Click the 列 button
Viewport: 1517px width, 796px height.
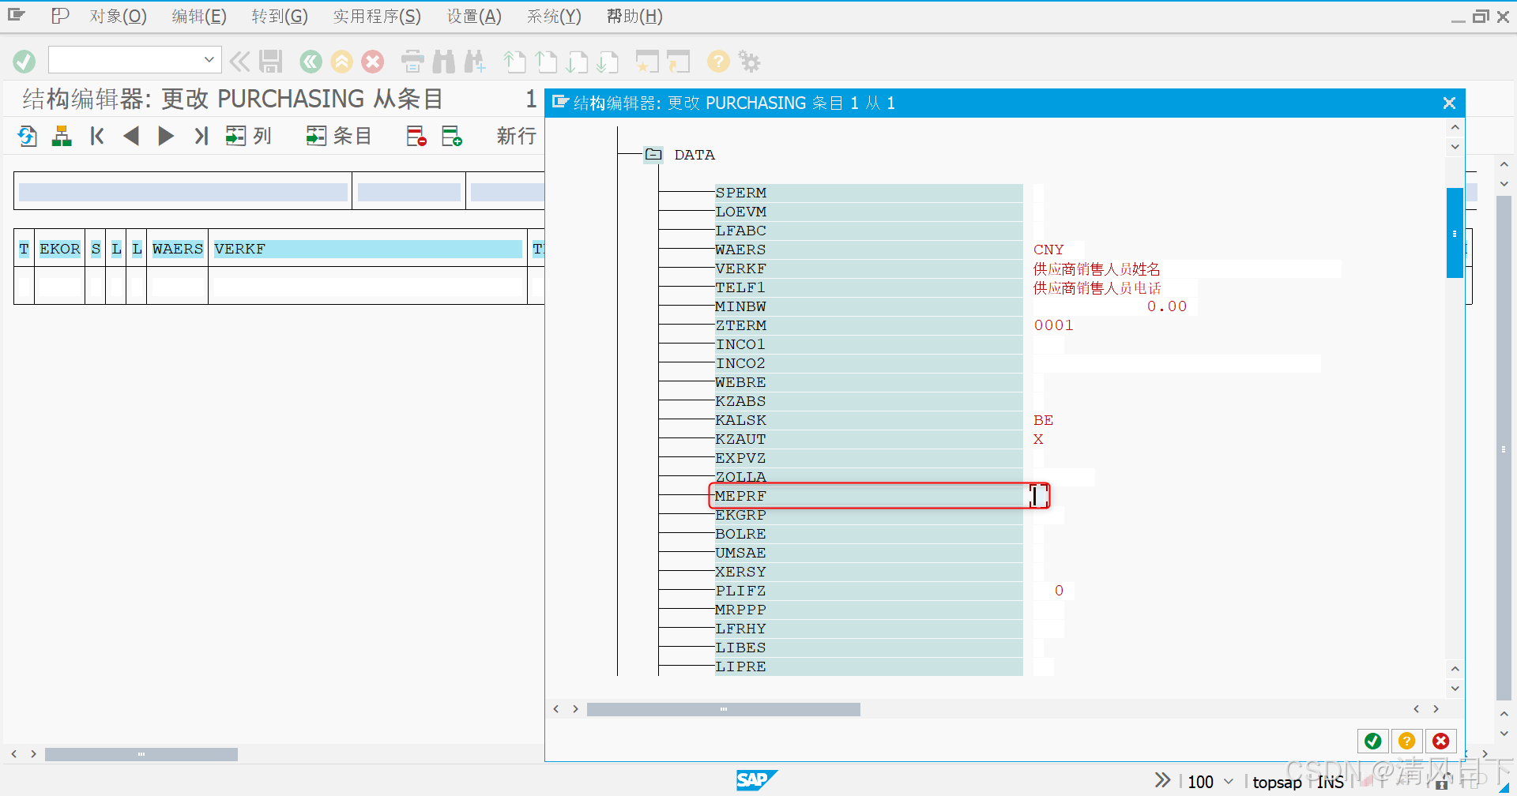point(248,137)
